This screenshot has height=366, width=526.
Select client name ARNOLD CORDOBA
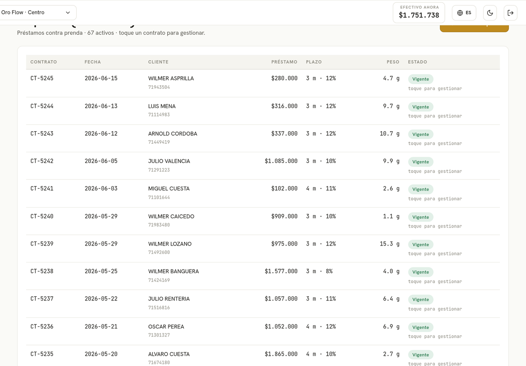click(x=173, y=133)
